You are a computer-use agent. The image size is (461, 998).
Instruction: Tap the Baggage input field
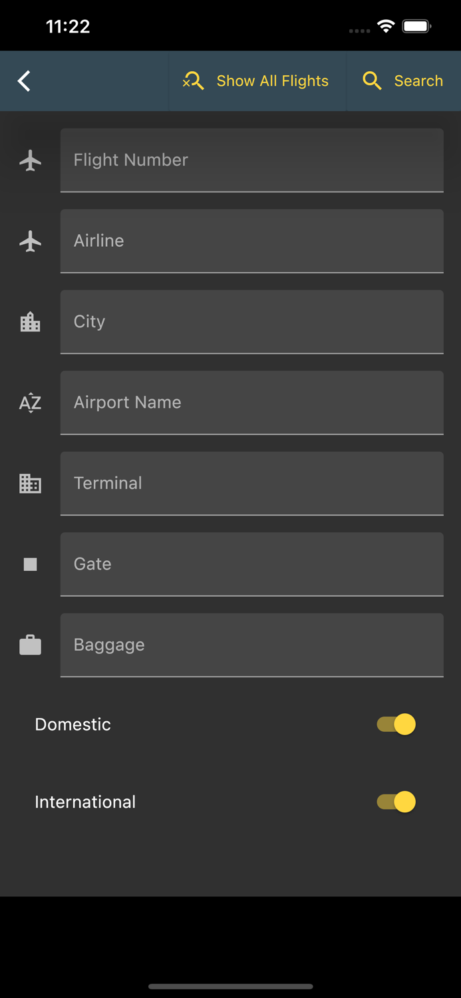click(251, 645)
